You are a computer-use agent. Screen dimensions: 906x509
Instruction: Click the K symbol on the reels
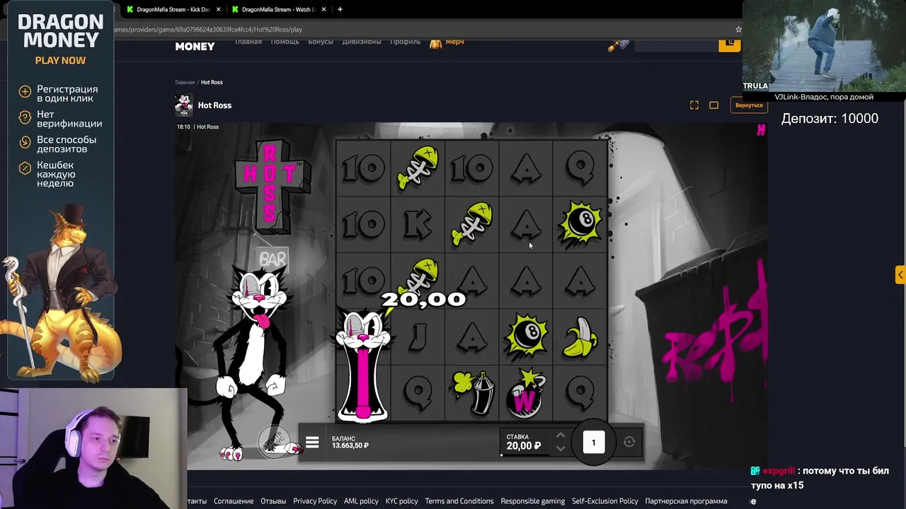(x=418, y=224)
